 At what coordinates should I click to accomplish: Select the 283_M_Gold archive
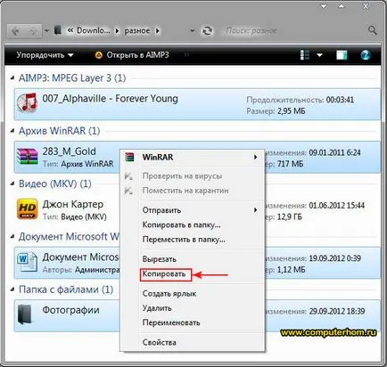67,157
